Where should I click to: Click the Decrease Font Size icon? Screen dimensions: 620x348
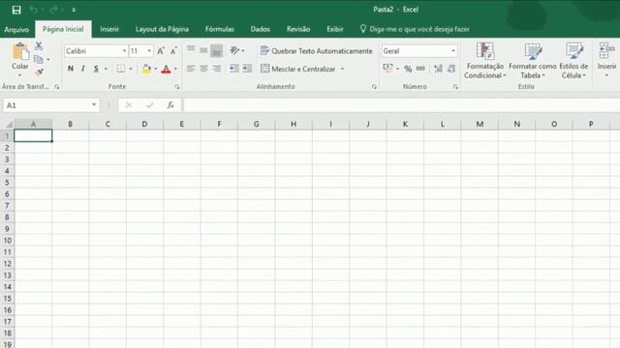point(173,51)
